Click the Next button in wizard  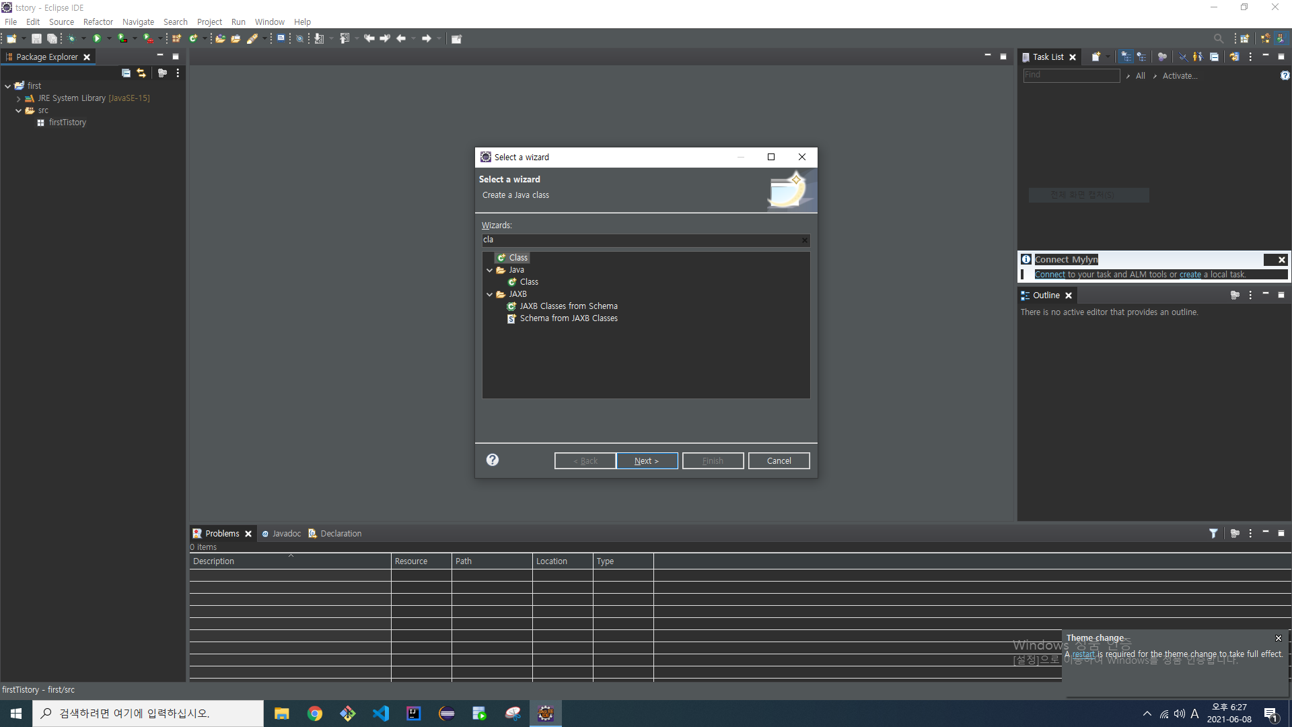pyautogui.click(x=646, y=460)
